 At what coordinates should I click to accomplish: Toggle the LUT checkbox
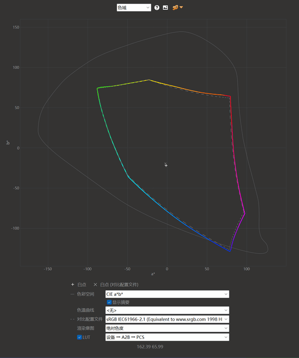pos(79,337)
